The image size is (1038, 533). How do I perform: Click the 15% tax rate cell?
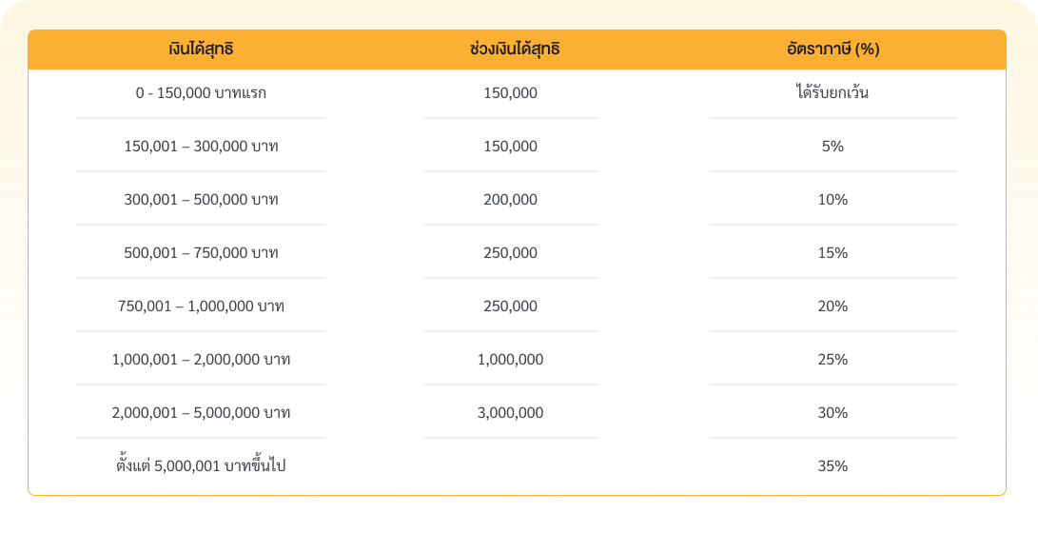[x=832, y=253]
